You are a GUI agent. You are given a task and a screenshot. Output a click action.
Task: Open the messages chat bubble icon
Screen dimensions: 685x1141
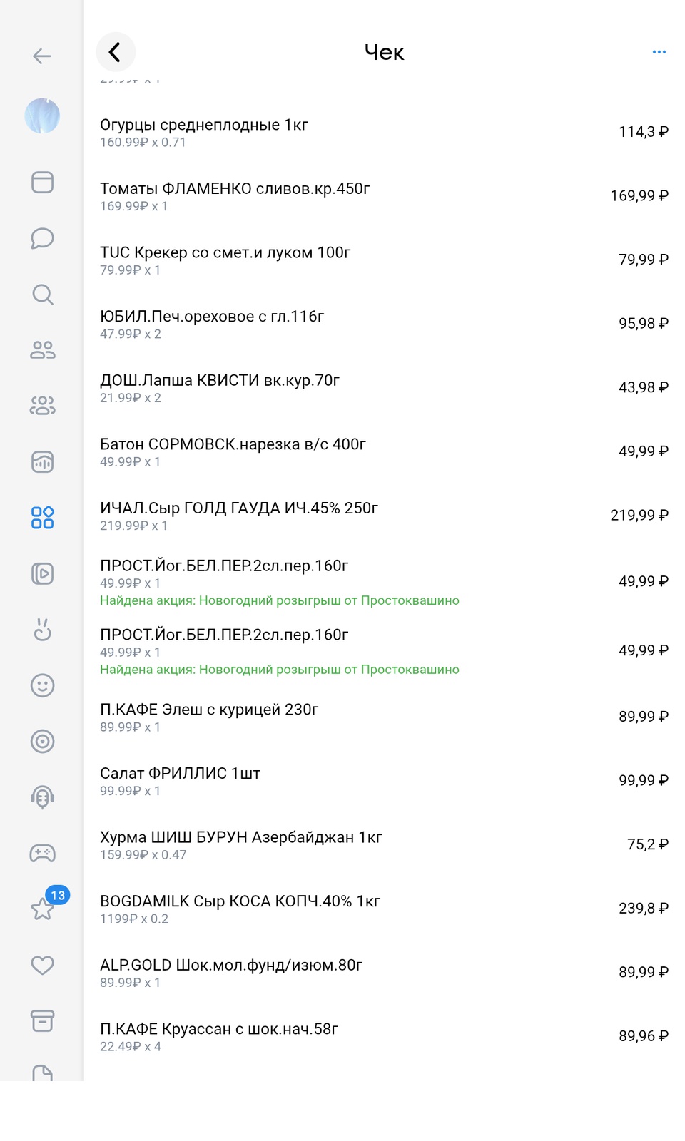click(x=42, y=238)
